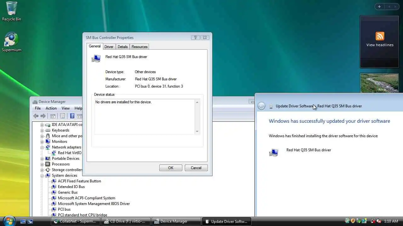Screen dimensions: 403x226
Task: Select Microsoft ACPI-Compliant System device
Action: (87, 198)
